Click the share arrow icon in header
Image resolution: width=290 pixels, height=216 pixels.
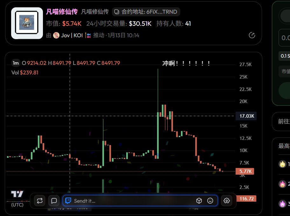click(x=252, y=35)
